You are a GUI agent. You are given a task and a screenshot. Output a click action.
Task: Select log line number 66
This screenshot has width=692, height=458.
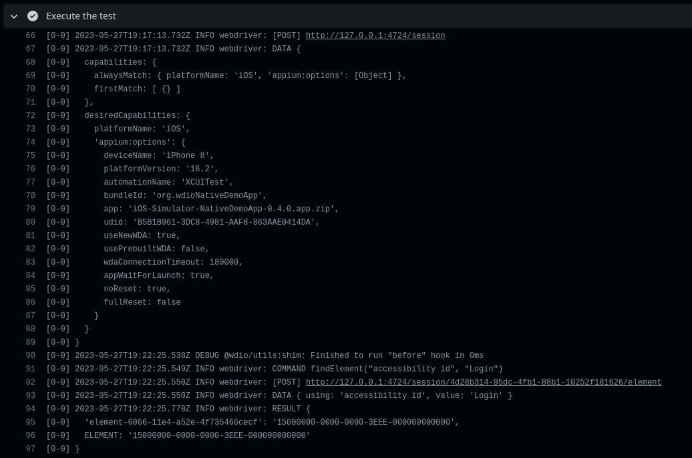pos(31,35)
